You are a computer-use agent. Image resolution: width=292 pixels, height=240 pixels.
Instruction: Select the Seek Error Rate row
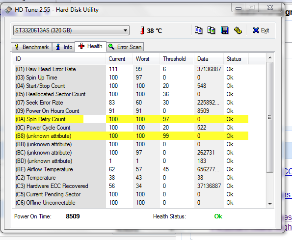(x=132, y=103)
